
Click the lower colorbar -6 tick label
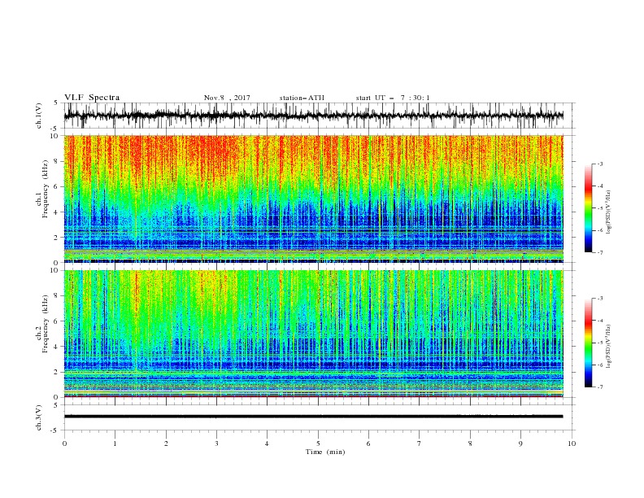coord(600,365)
